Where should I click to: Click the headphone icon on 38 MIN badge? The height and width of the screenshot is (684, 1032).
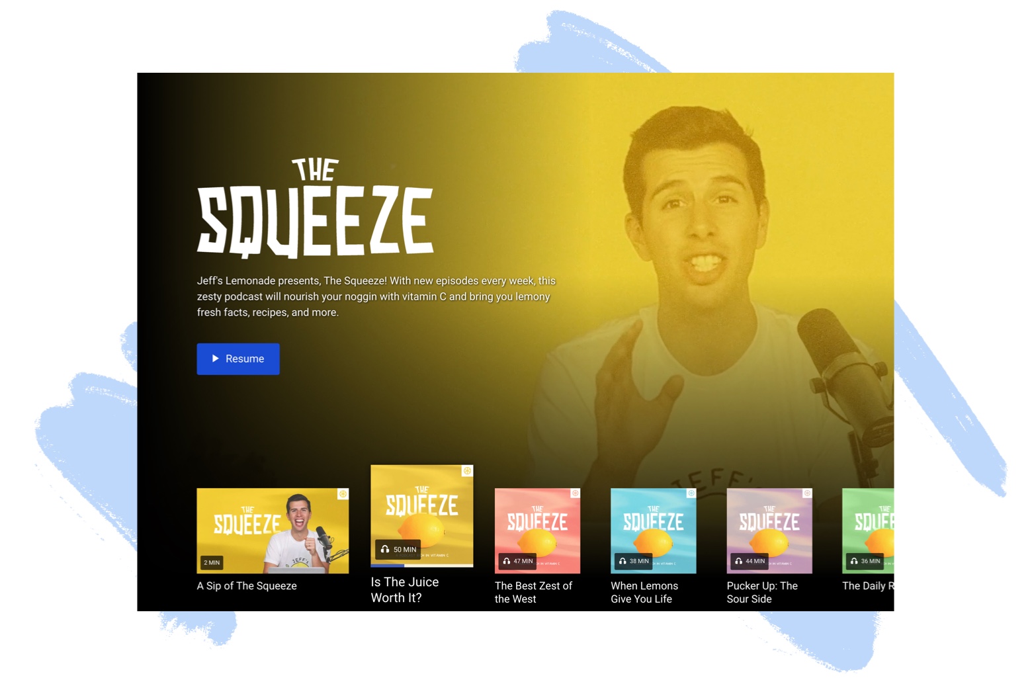tap(623, 561)
